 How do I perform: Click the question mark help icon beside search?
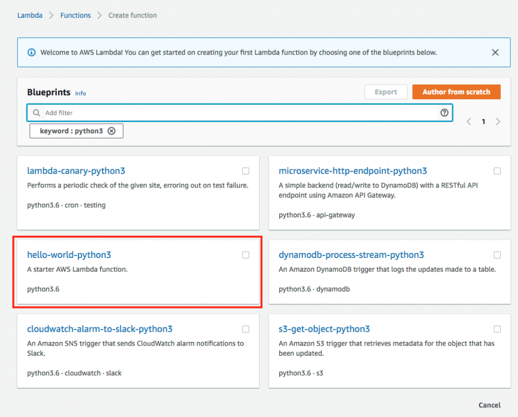click(x=444, y=112)
